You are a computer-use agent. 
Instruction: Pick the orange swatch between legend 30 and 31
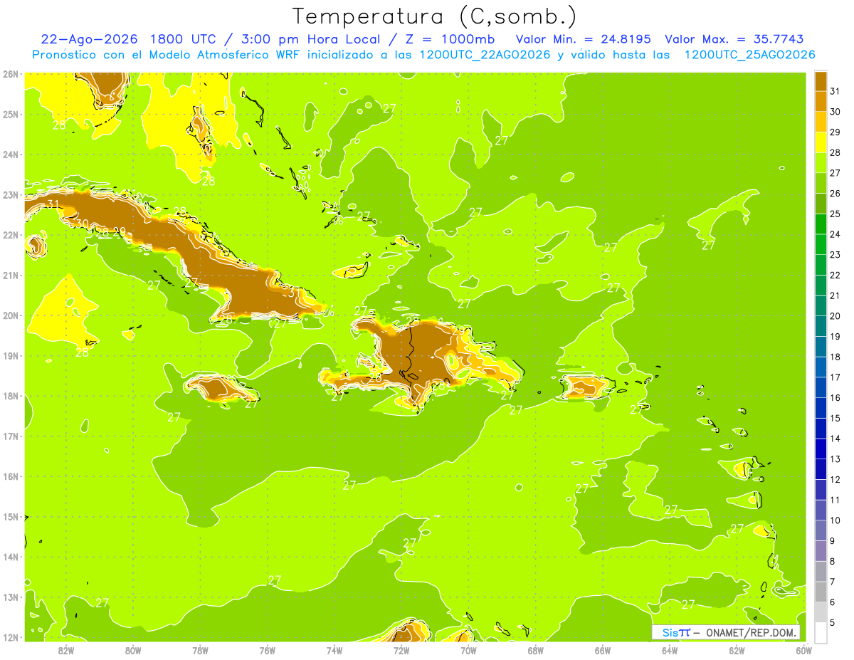[x=821, y=102]
